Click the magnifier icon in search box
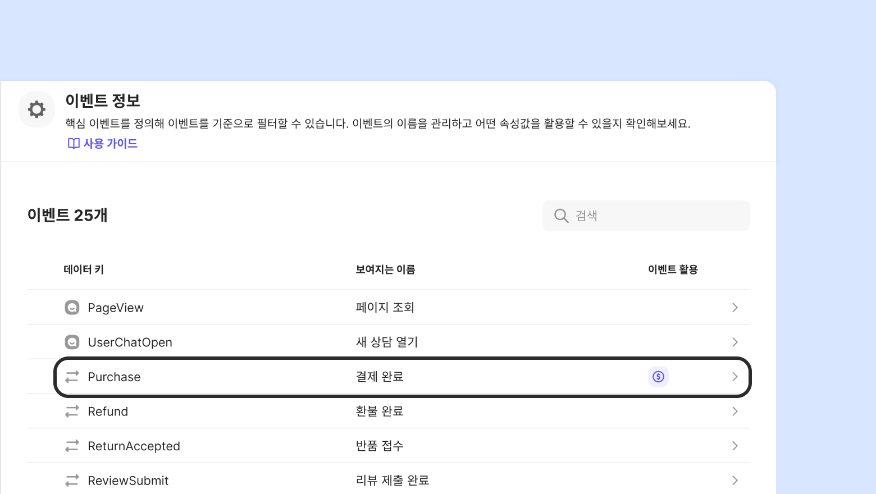 point(561,216)
